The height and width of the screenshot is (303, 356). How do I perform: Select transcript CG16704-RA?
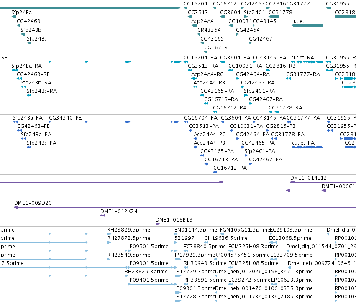click(x=200, y=58)
